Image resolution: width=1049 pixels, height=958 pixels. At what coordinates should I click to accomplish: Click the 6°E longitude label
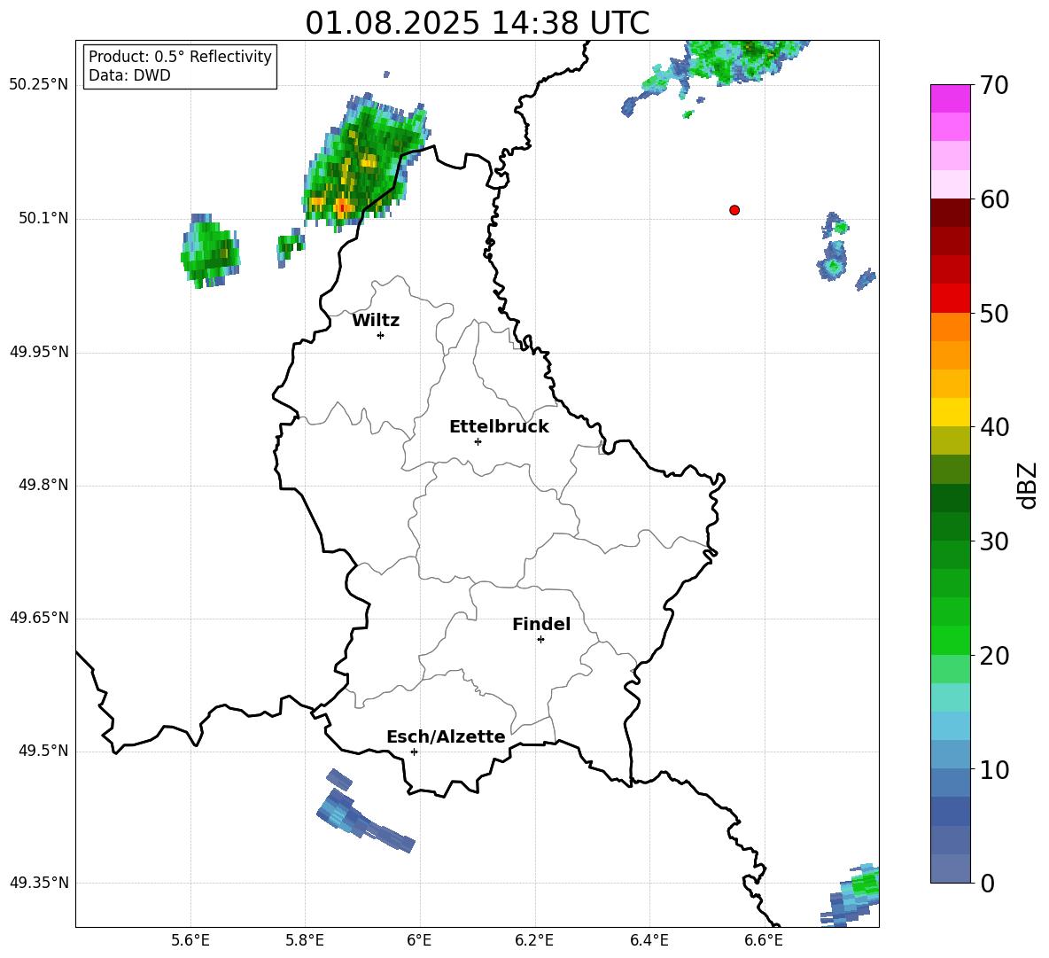[x=419, y=940]
